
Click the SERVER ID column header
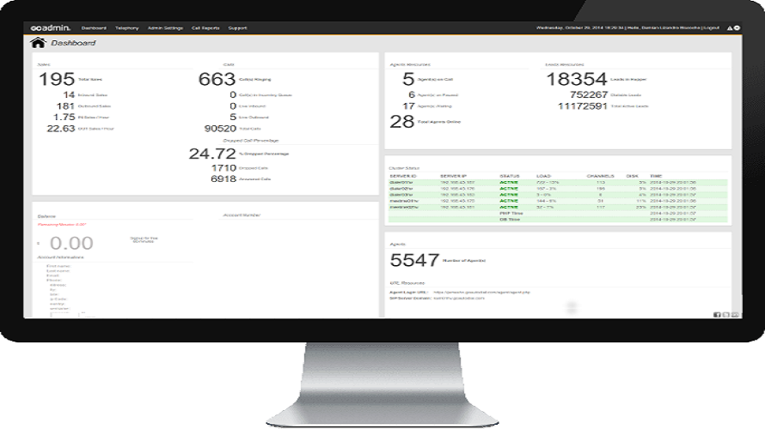(403, 176)
